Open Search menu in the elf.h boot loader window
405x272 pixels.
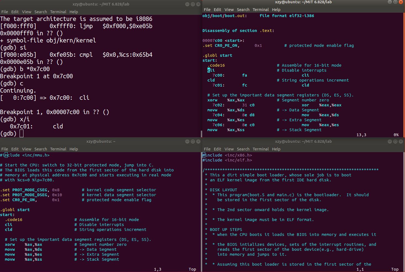(x=243, y=149)
